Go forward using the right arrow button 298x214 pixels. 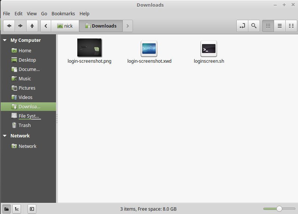21,26
